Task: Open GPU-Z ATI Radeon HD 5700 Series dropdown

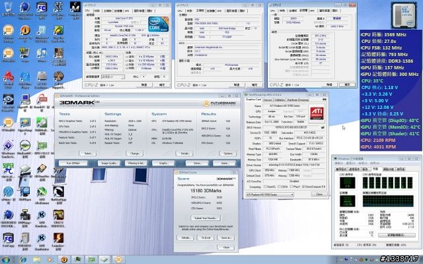Action: pyautogui.click(x=270, y=195)
